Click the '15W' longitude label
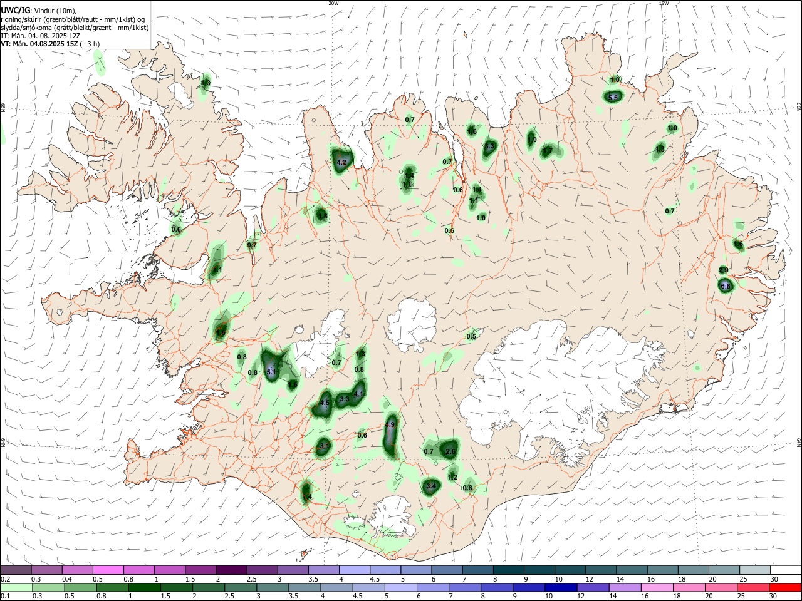802x601 pixels. 664,3
